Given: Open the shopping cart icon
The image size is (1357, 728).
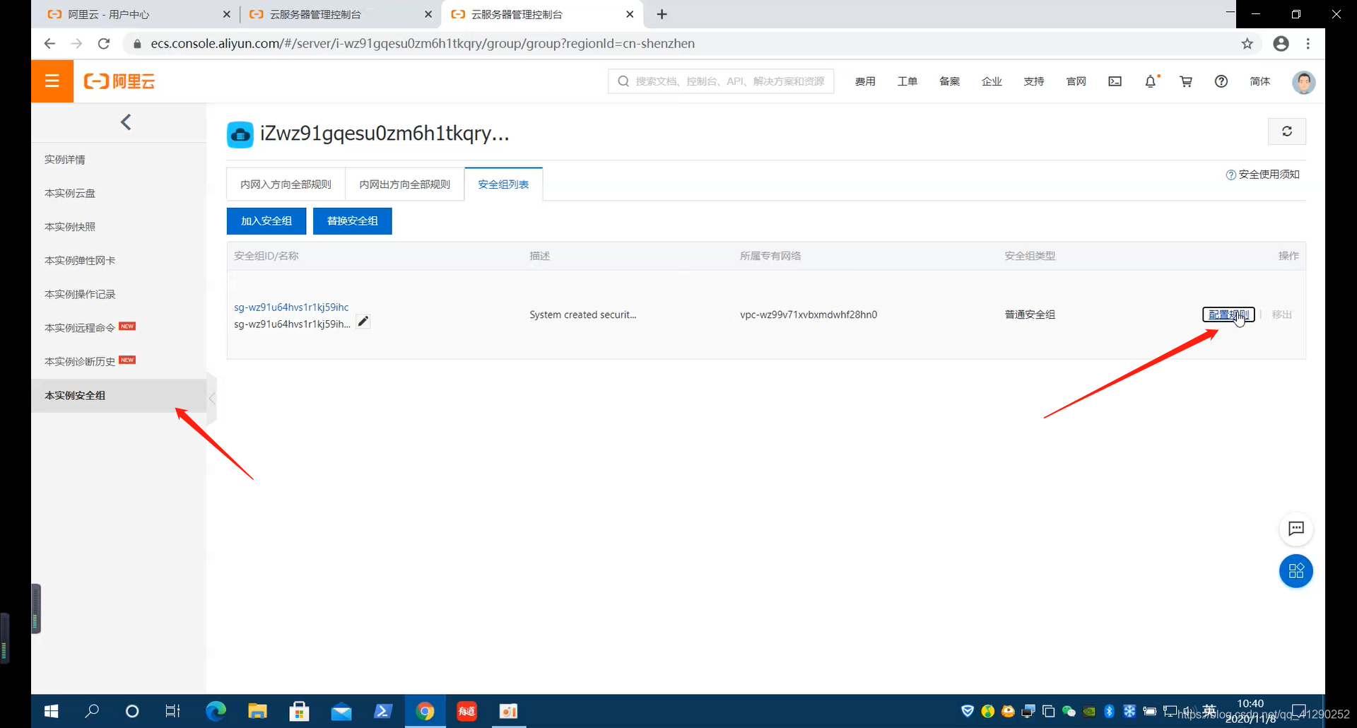Looking at the screenshot, I should (x=1185, y=81).
